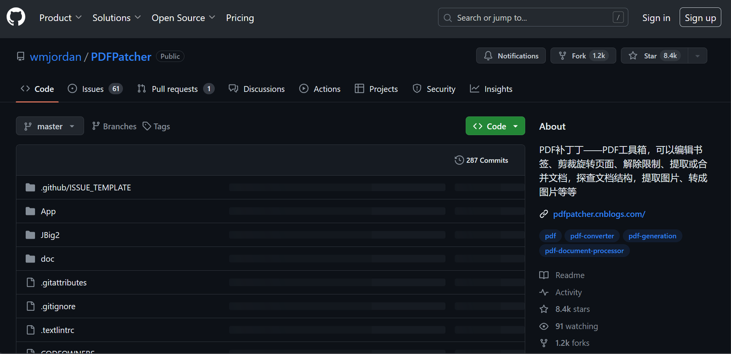Click the Branches link
The image size is (731, 354).
click(x=114, y=126)
